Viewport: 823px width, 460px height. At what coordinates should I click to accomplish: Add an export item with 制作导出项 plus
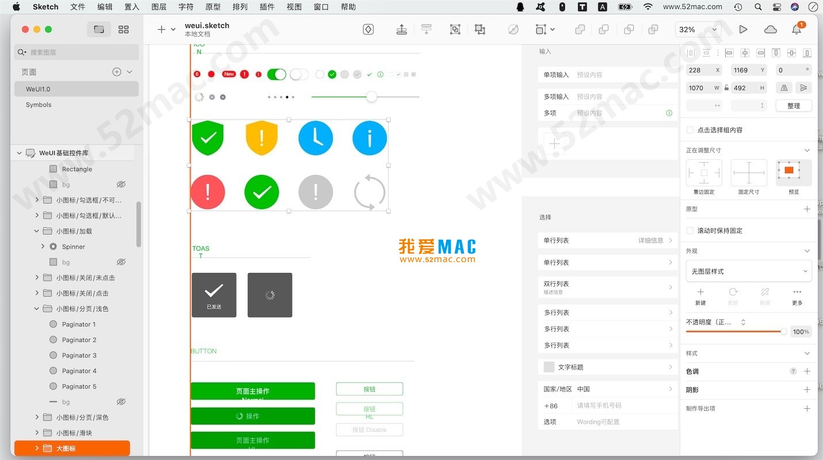(807, 408)
